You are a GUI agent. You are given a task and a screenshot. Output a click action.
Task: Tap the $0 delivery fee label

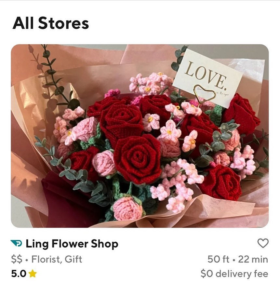tap(234, 274)
